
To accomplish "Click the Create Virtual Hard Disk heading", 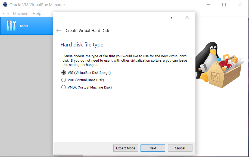I will tap(87, 31).
